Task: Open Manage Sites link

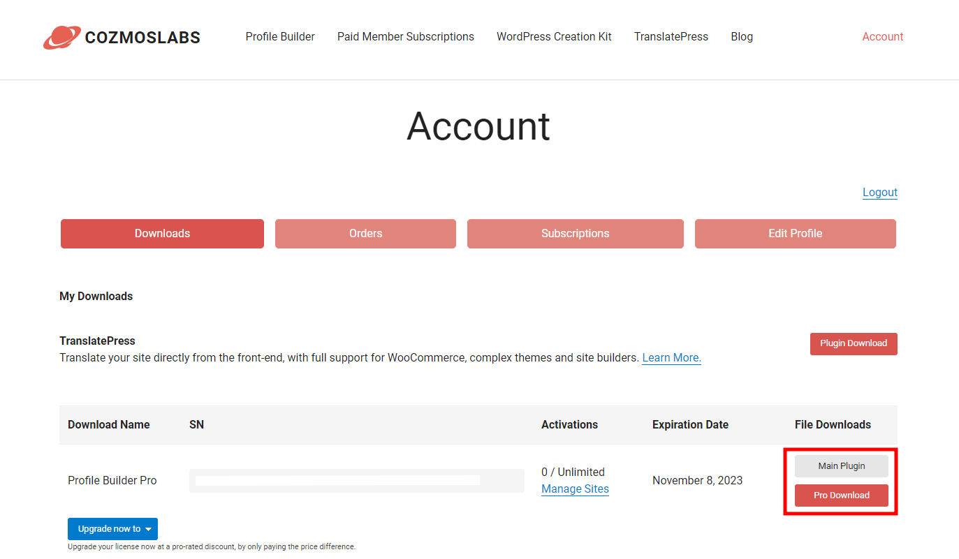Action: tap(575, 489)
